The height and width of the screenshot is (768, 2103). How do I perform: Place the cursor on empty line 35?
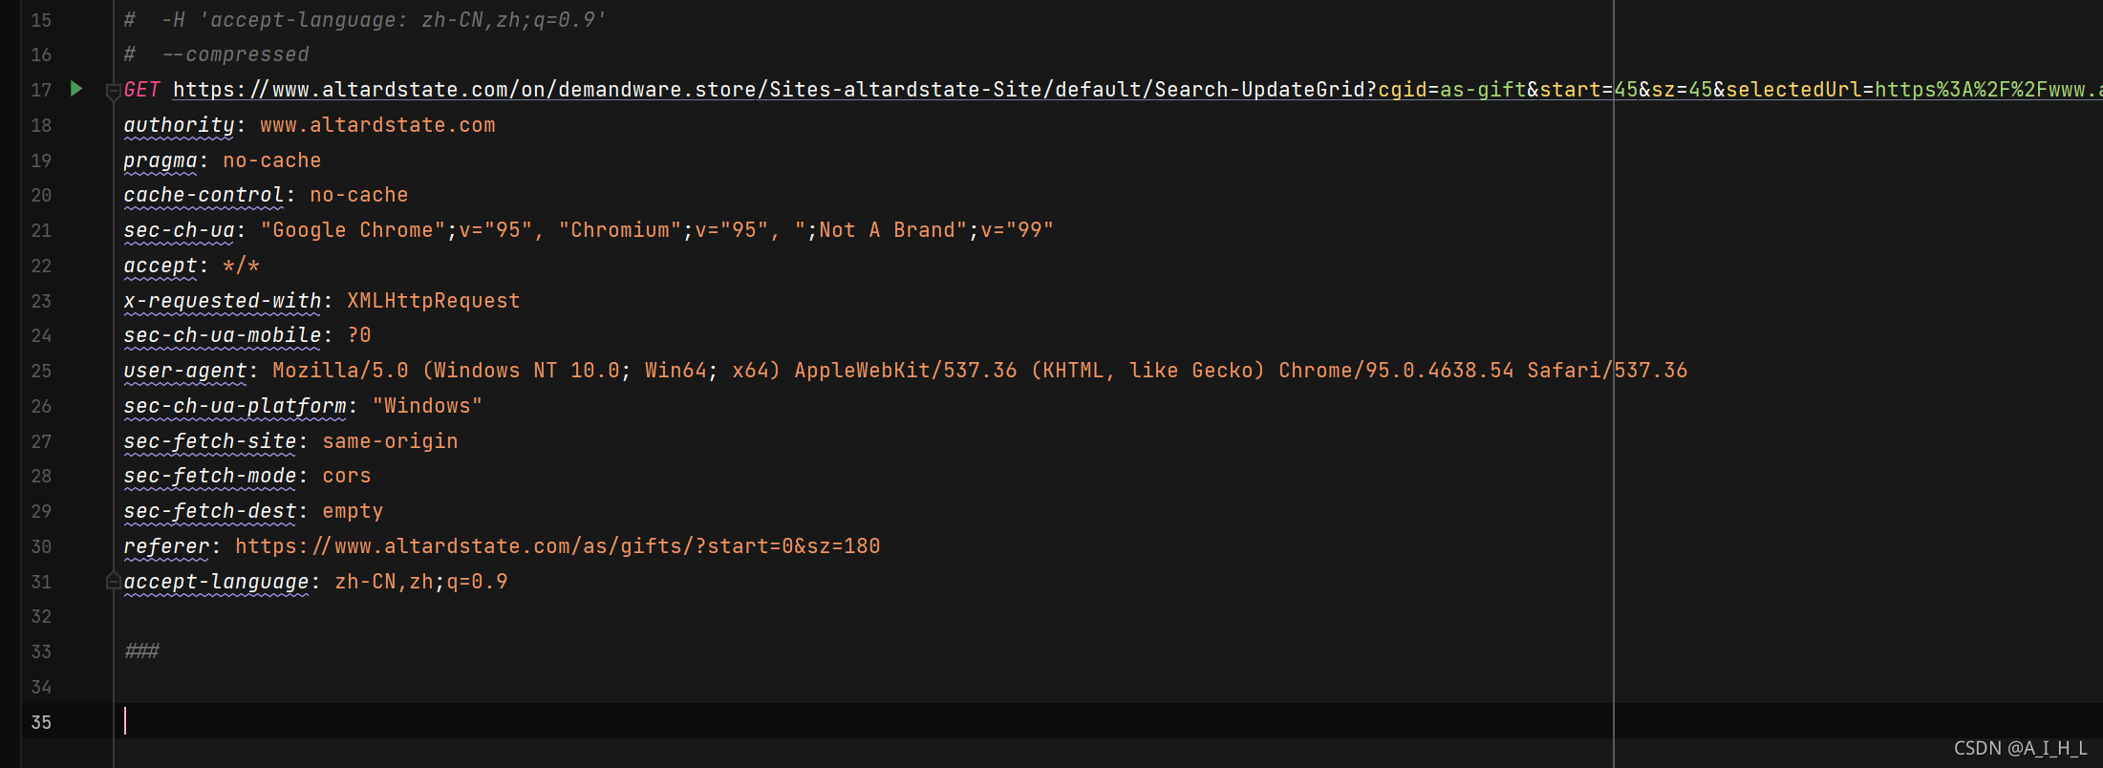pyautogui.click(x=1108, y=721)
